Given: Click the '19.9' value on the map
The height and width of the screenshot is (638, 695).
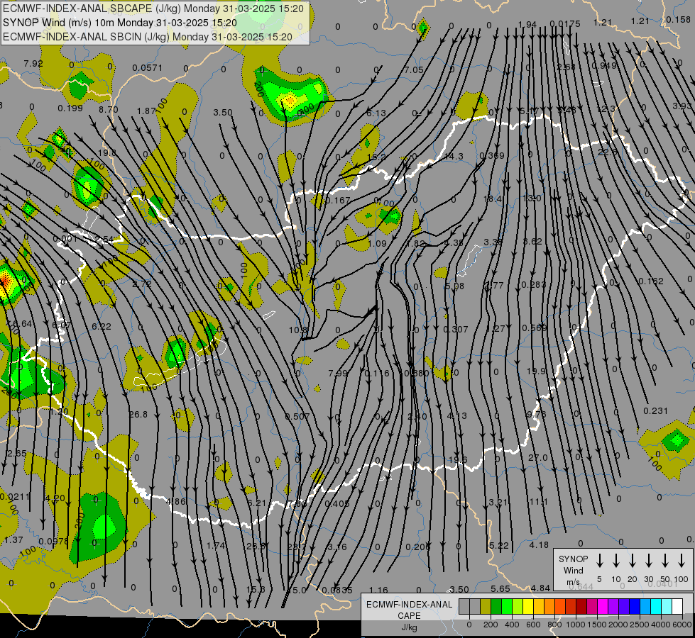Looking at the screenshot, I should 536,371.
